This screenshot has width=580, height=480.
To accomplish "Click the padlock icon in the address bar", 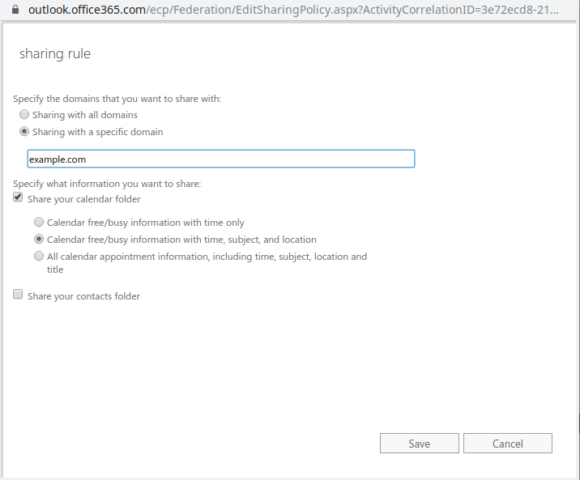I will (15, 9).
